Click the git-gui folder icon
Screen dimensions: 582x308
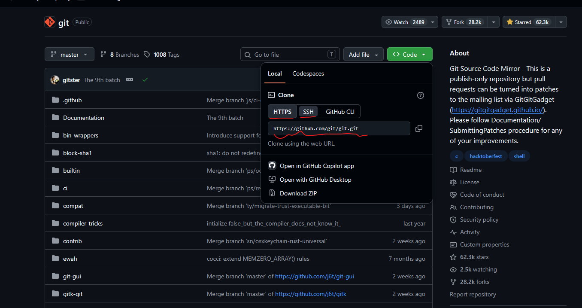click(x=55, y=276)
